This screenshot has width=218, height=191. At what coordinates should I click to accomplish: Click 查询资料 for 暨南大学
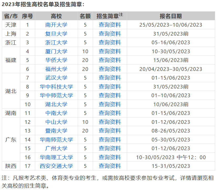point(110,131)
